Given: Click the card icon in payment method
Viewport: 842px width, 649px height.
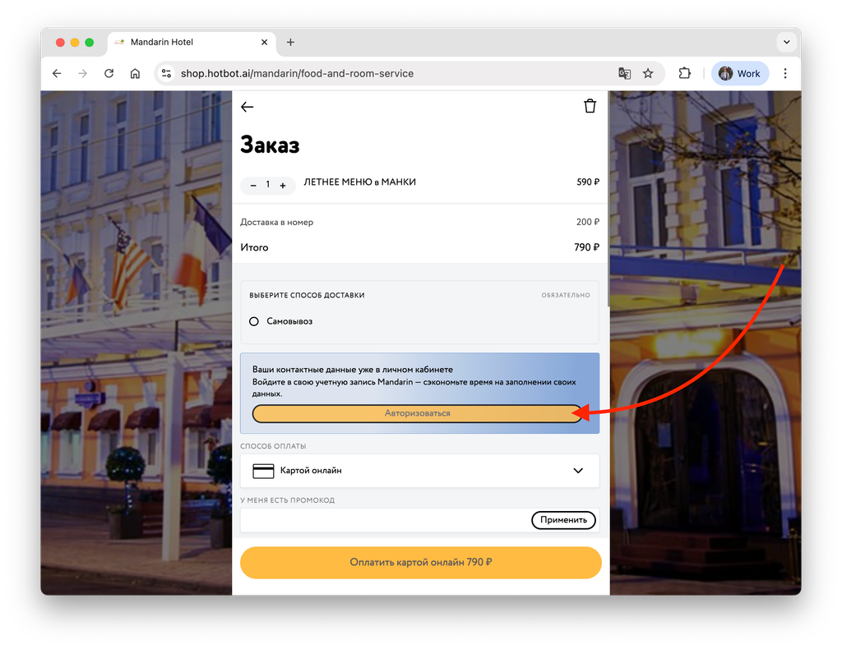Looking at the screenshot, I should coord(263,471).
